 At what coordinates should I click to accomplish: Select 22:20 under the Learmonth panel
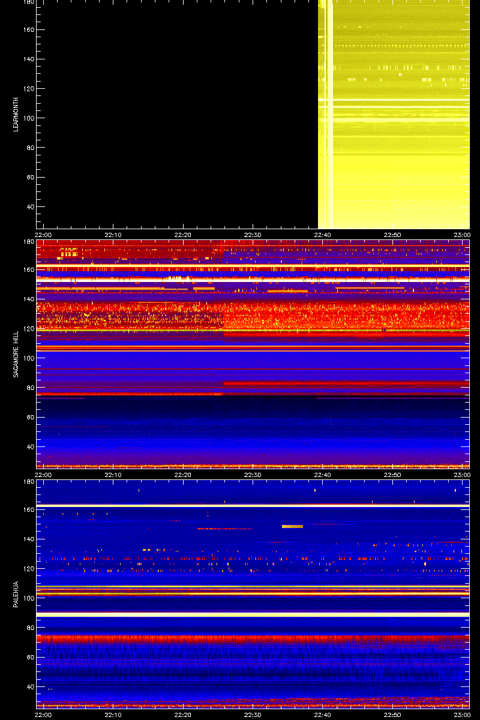tap(183, 235)
